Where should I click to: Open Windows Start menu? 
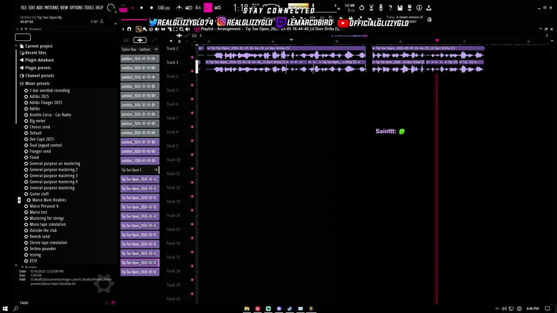coord(5,309)
